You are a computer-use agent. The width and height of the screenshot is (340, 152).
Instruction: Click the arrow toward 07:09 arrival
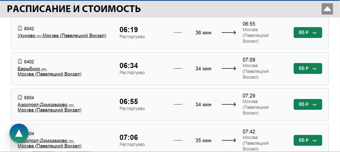[229, 68]
